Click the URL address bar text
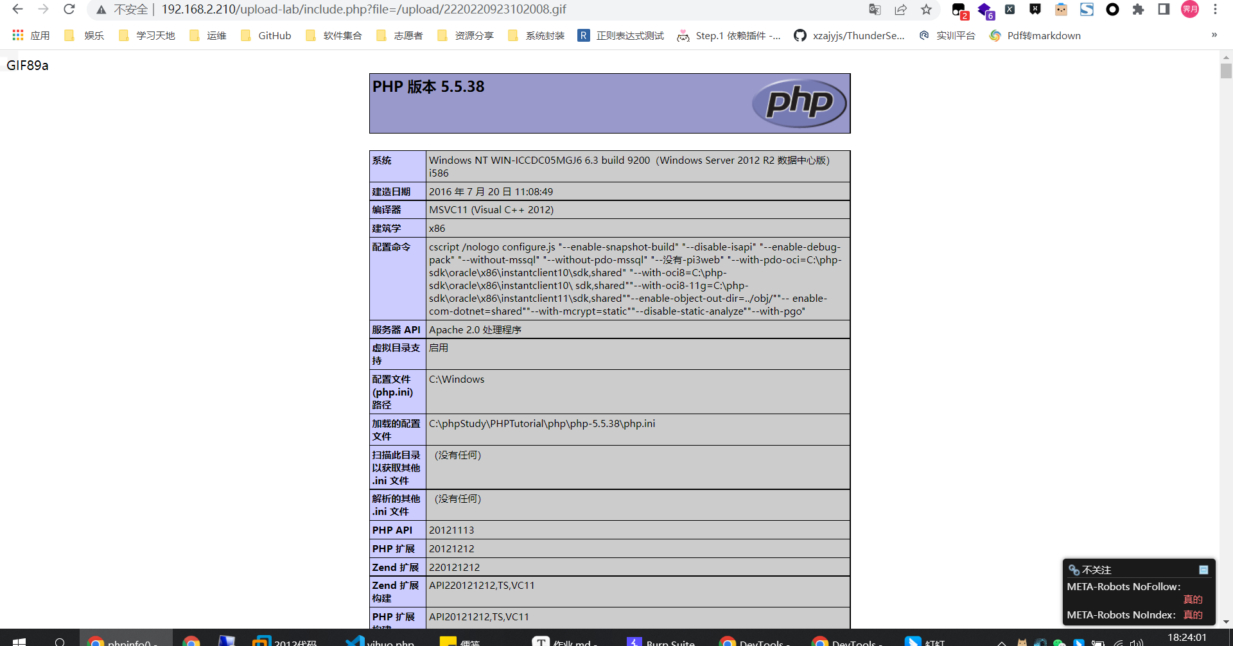Viewport: 1233px width, 646px height. pyautogui.click(x=363, y=10)
